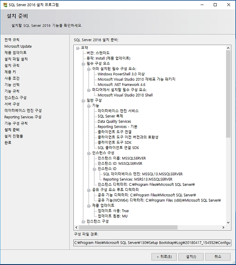This screenshot has height=265, width=236.
Task: Select Reporting Services 구성 step in sidebar
Action: (23, 117)
